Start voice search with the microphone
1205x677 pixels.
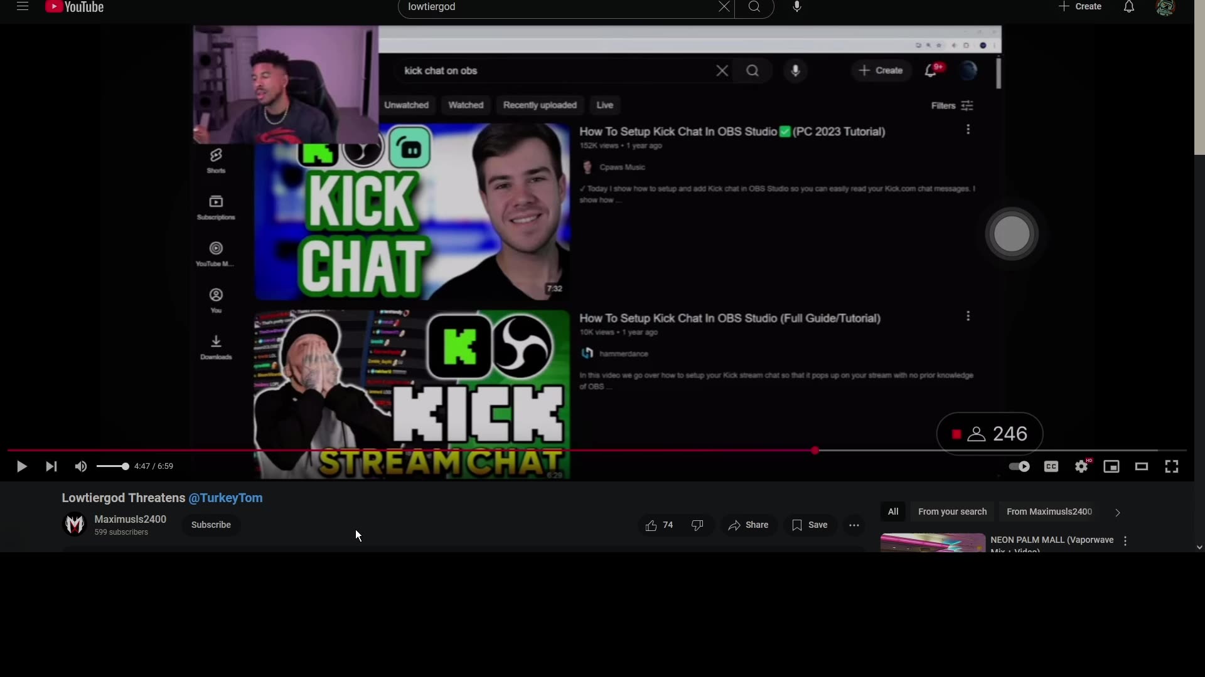pyautogui.click(x=796, y=7)
